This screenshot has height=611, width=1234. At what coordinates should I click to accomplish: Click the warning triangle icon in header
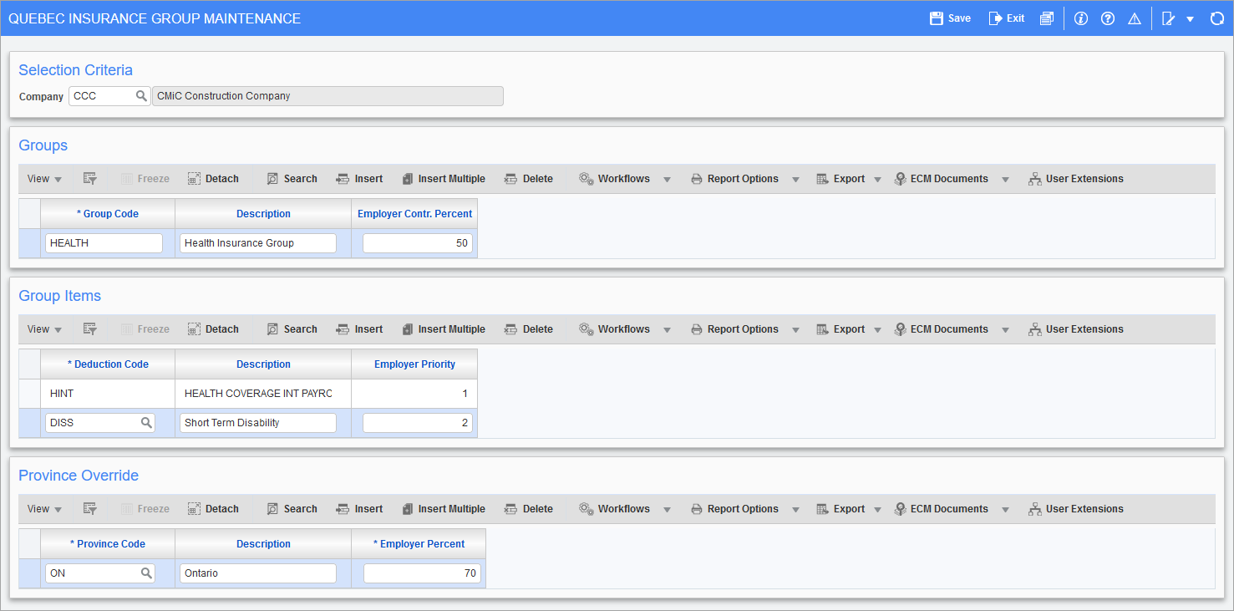(x=1134, y=18)
